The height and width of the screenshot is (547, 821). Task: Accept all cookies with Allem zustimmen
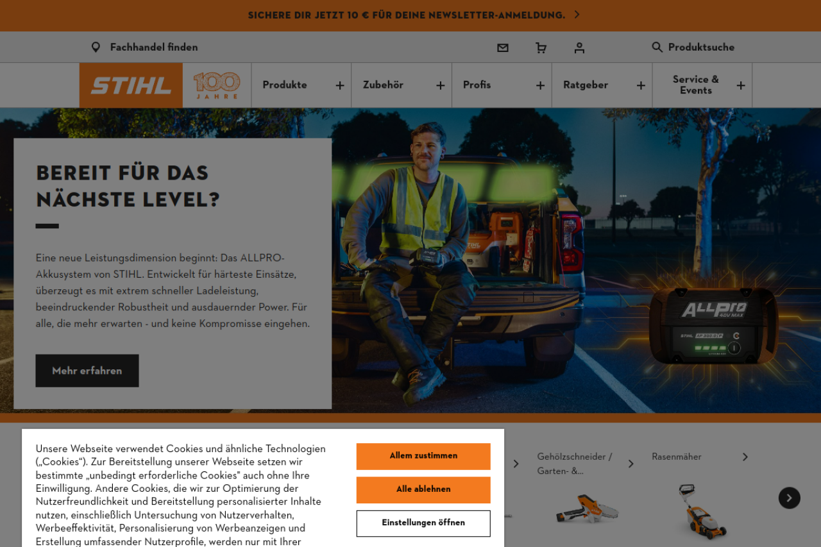coord(423,456)
